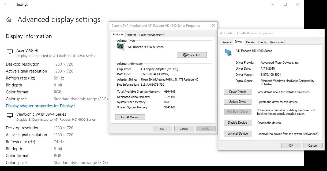Click the Uninstall Device button

point(238,134)
